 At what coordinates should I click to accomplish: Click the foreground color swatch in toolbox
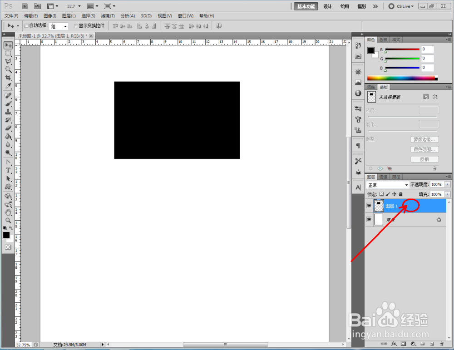click(6, 235)
